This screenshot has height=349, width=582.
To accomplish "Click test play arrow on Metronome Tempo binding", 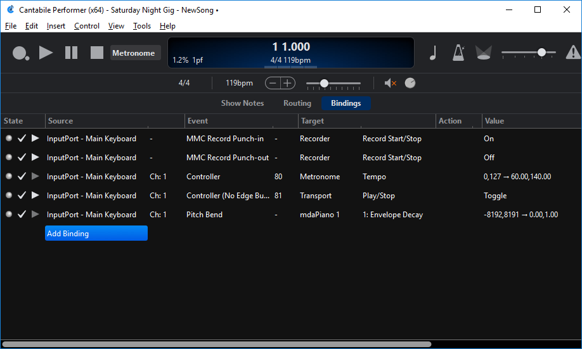I will (x=36, y=176).
